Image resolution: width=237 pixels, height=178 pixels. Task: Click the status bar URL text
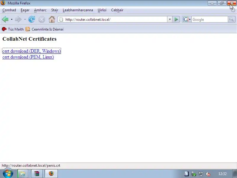point(31,166)
